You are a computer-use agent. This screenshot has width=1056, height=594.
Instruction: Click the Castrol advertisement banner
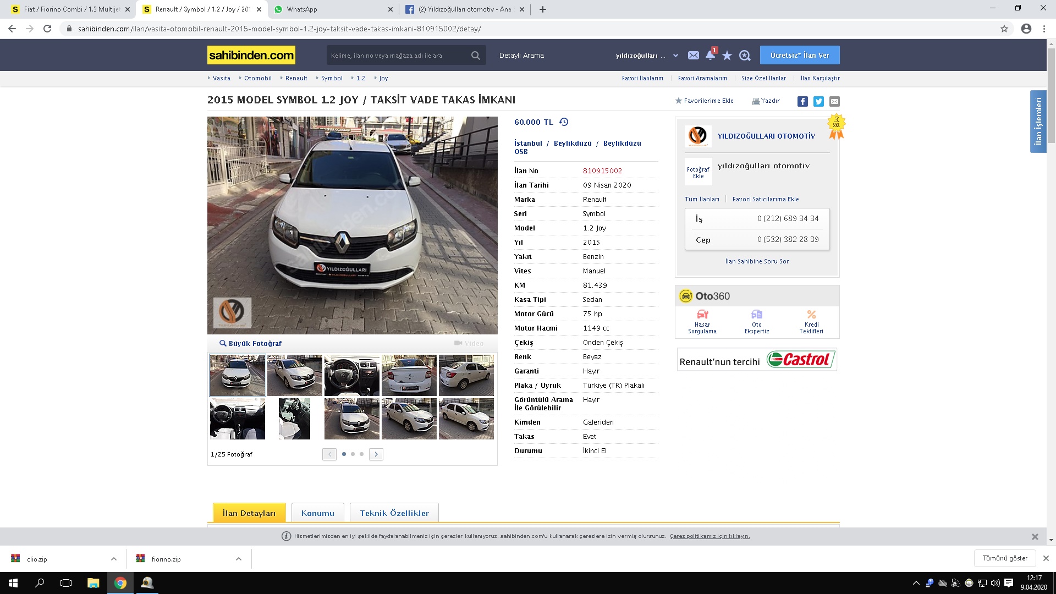(x=757, y=360)
